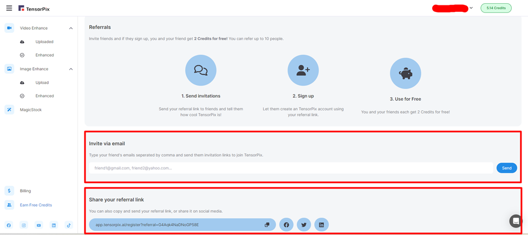Share the referral link on LinkedIn
528x235 pixels.
click(x=321, y=225)
